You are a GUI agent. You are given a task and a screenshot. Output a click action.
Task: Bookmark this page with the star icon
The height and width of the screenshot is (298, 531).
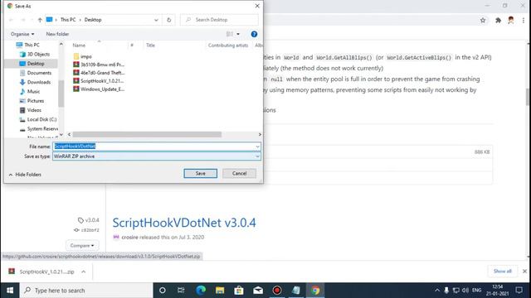click(x=483, y=20)
